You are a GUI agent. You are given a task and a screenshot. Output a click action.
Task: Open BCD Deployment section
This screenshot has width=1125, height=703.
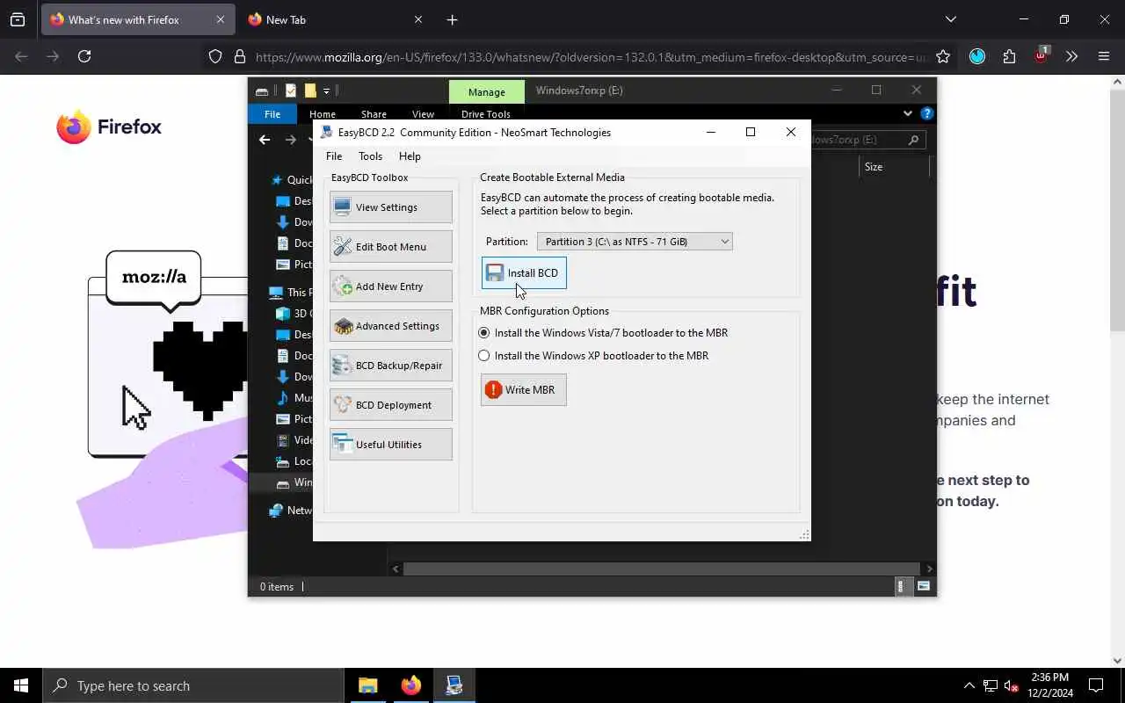(x=391, y=405)
